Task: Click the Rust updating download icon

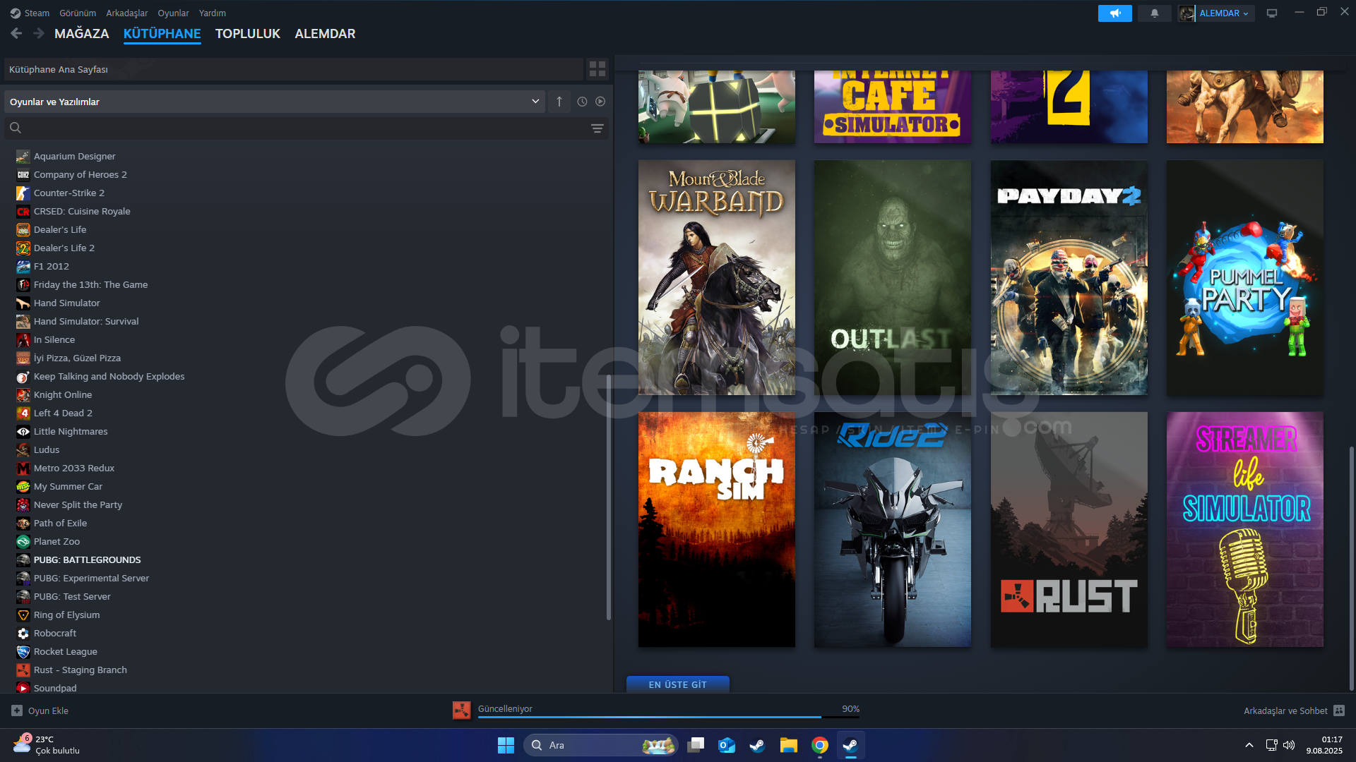Action: 462,710
